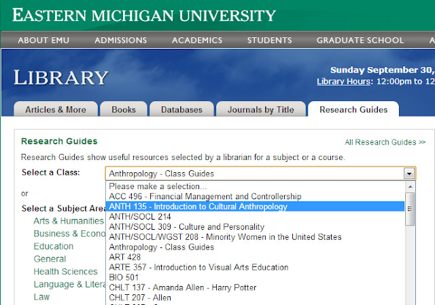
Task: Select the Research Guides tab
Action: pos(353,109)
